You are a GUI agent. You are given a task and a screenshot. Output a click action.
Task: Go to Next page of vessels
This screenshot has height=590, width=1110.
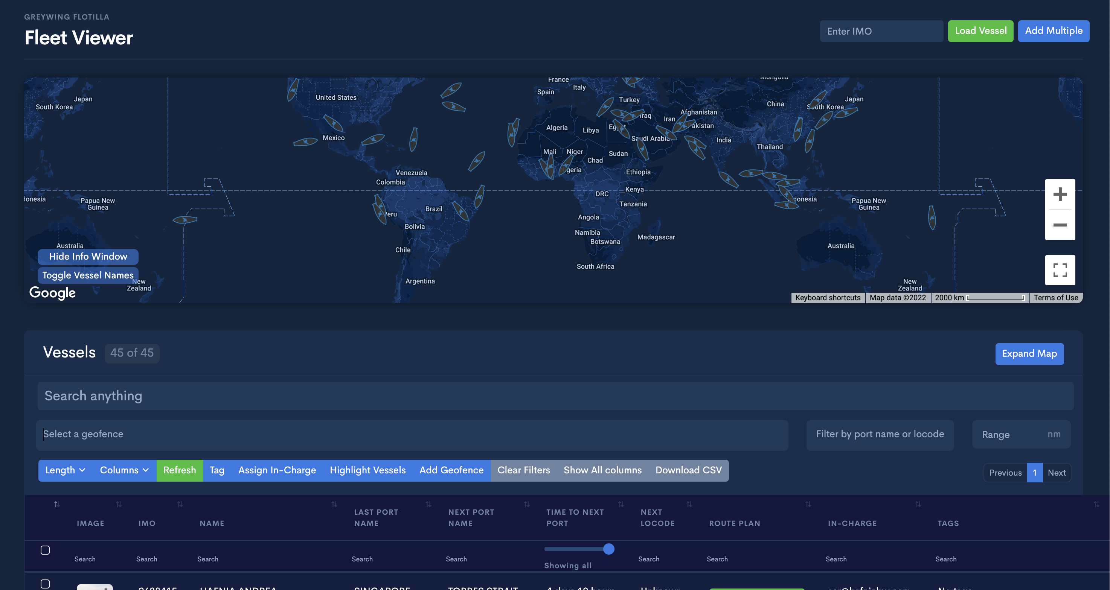(x=1057, y=473)
